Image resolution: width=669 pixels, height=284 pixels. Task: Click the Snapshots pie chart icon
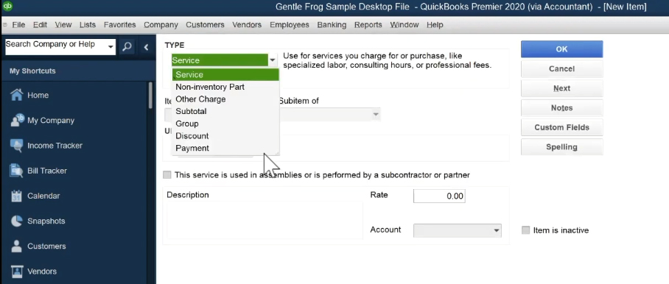(17, 221)
